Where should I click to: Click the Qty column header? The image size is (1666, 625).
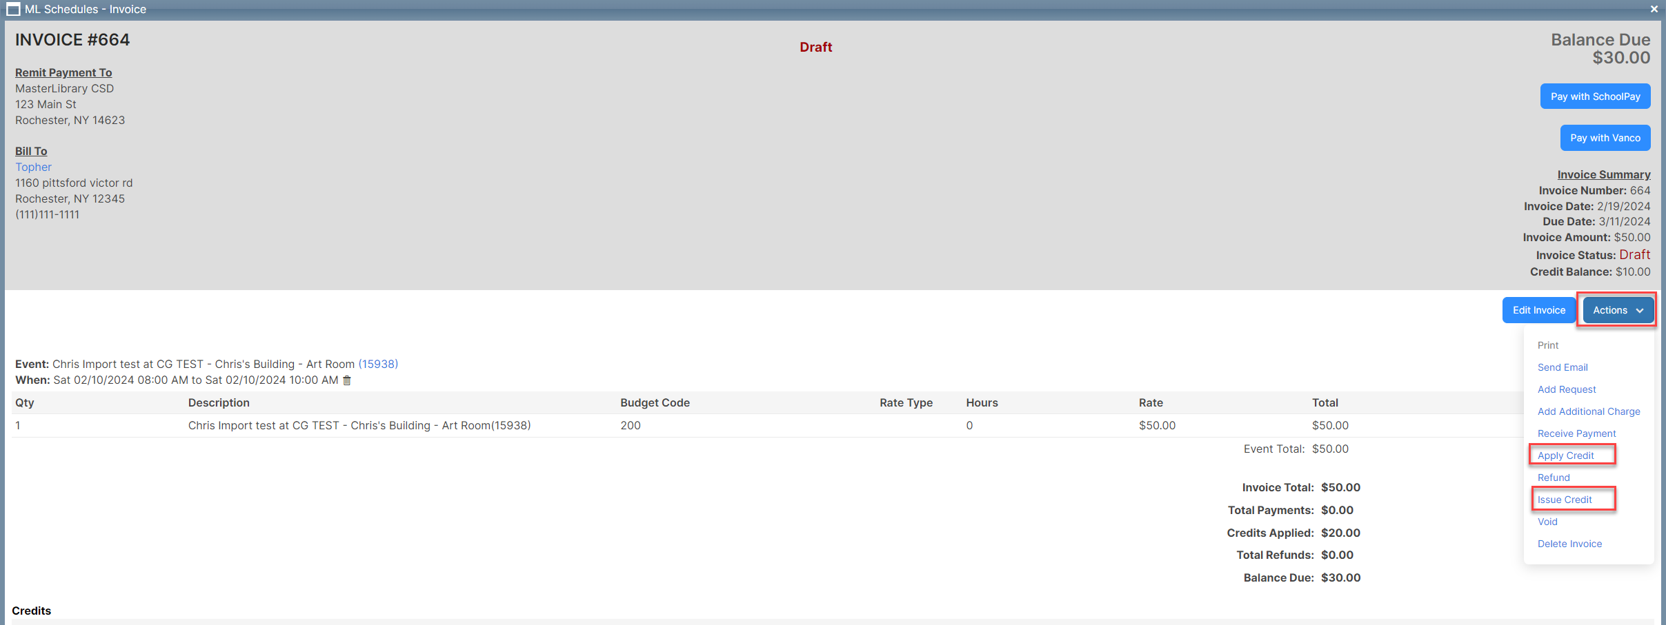coord(25,402)
